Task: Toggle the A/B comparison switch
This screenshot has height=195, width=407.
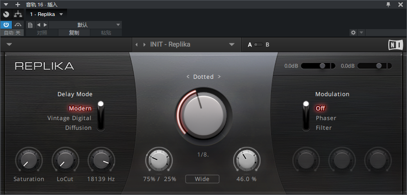Action: 259,45
